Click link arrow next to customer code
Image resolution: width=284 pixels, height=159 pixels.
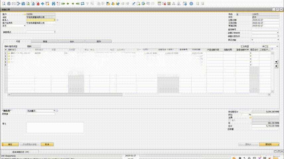pyautogui.click(x=25, y=15)
